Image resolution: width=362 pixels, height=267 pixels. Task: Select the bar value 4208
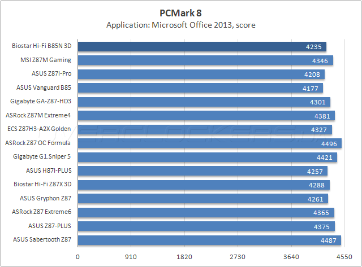pos(312,75)
